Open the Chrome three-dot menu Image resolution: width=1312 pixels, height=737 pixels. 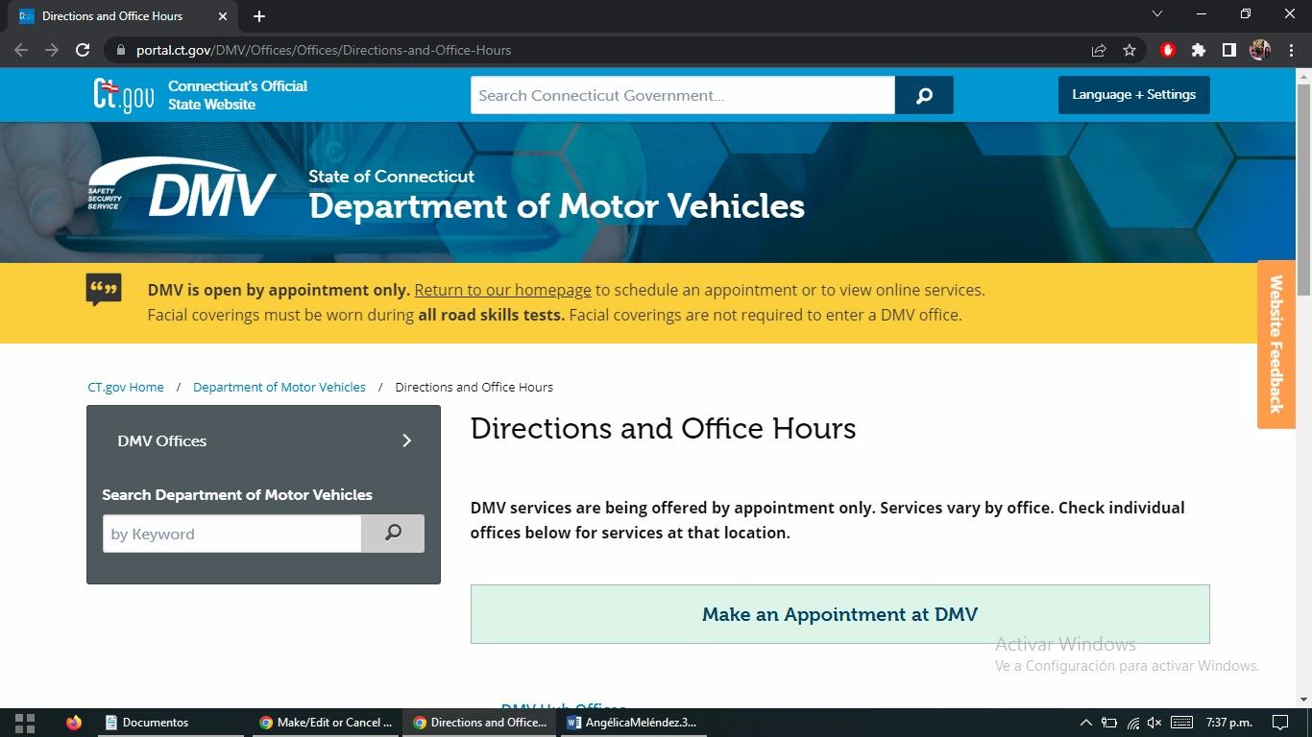tap(1290, 49)
